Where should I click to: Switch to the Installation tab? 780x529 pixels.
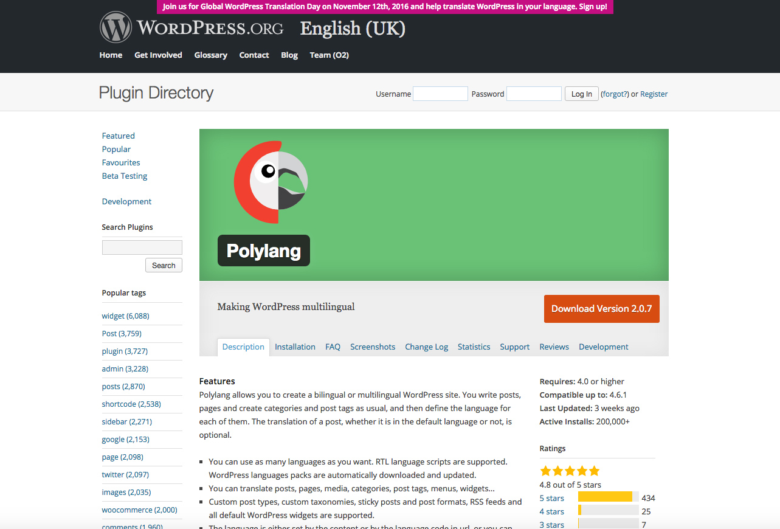tap(295, 347)
